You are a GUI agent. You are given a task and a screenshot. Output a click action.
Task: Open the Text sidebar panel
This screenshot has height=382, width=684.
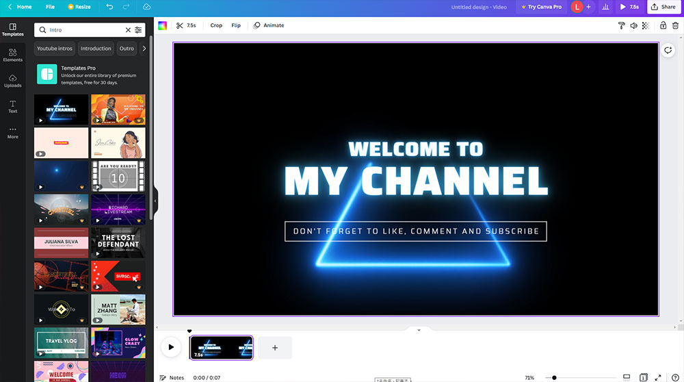point(12,107)
